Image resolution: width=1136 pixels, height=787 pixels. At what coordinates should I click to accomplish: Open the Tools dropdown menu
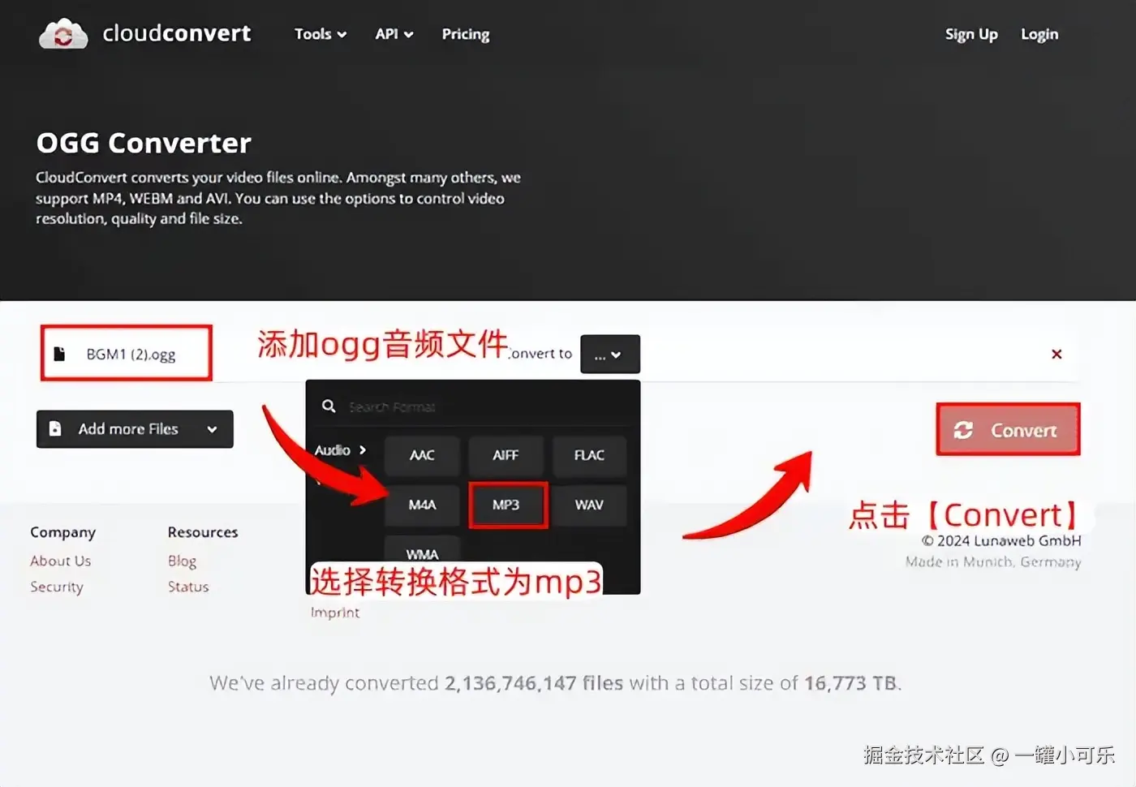point(321,34)
